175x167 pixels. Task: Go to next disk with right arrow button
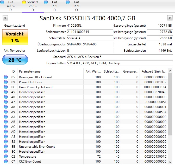(170, 18)
